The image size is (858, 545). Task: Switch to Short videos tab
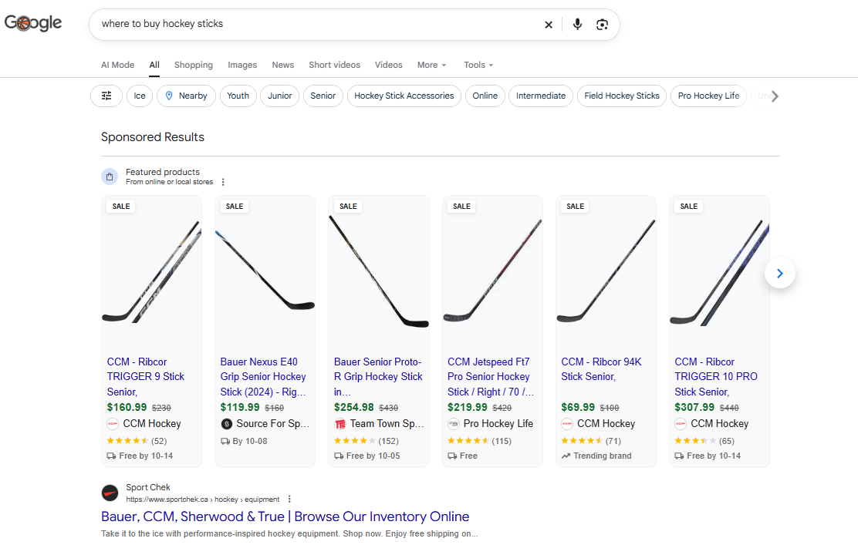334,65
